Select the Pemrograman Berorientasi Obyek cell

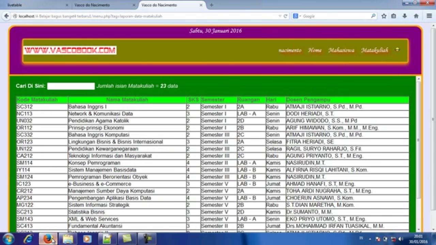tap(127, 177)
